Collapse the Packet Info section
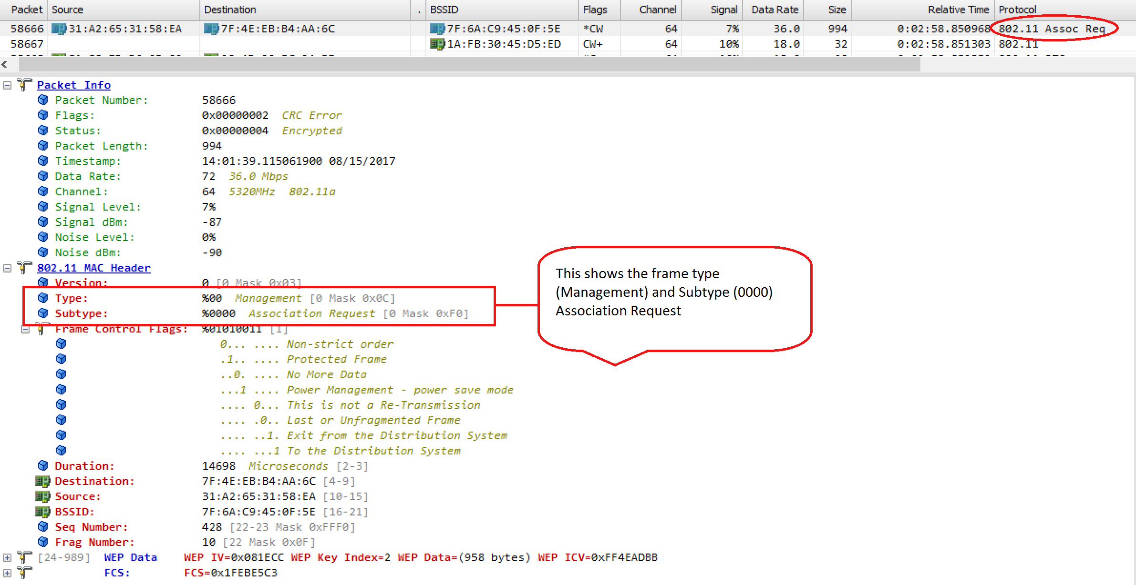Viewport: 1136px width, 585px height. click(x=7, y=84)
